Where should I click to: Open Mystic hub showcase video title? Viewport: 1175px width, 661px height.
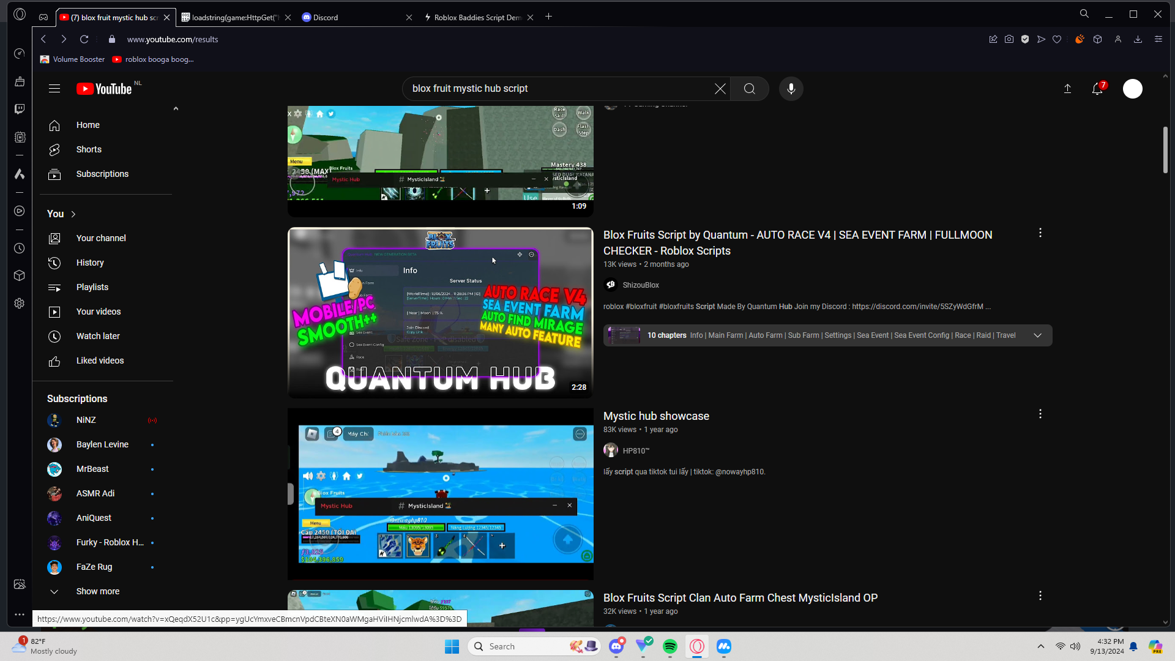pos(656,416)
